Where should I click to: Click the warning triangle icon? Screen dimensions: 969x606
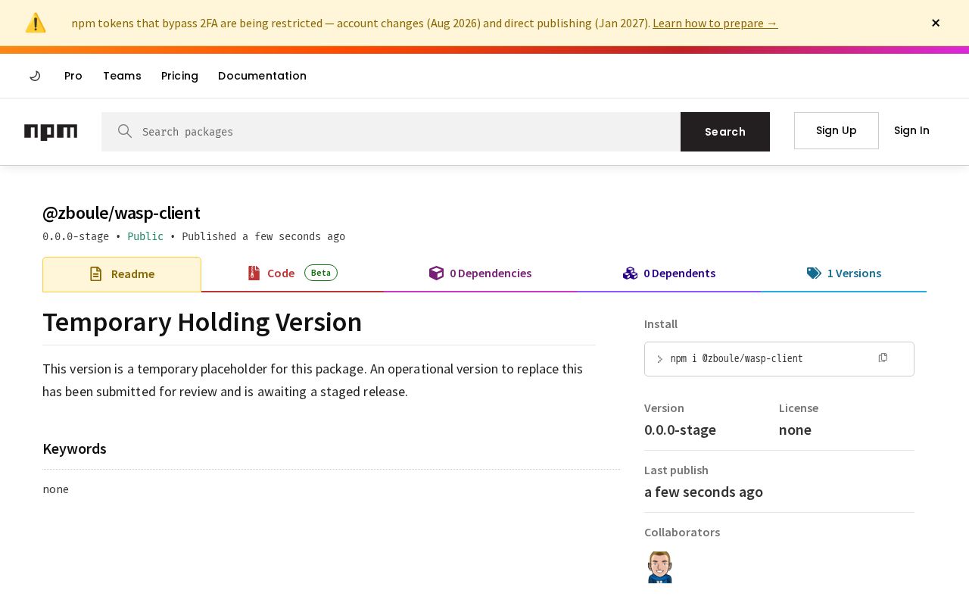tap(36, 23)
